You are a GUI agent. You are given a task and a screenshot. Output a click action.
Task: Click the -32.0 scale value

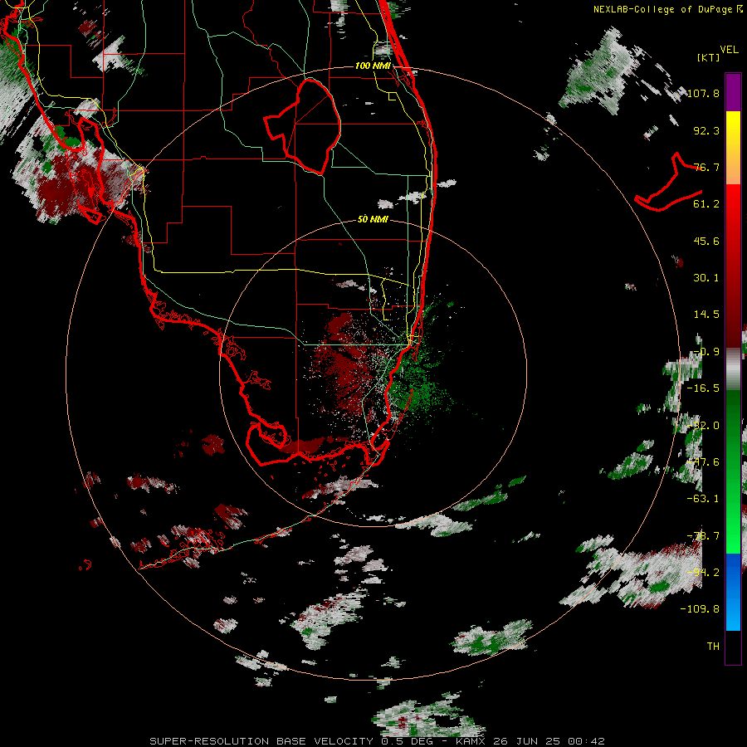click(703, 426)
